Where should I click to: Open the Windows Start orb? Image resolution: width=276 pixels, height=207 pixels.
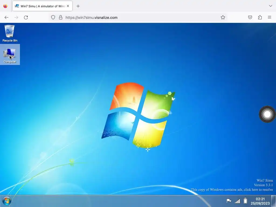(x=7, y=201)
